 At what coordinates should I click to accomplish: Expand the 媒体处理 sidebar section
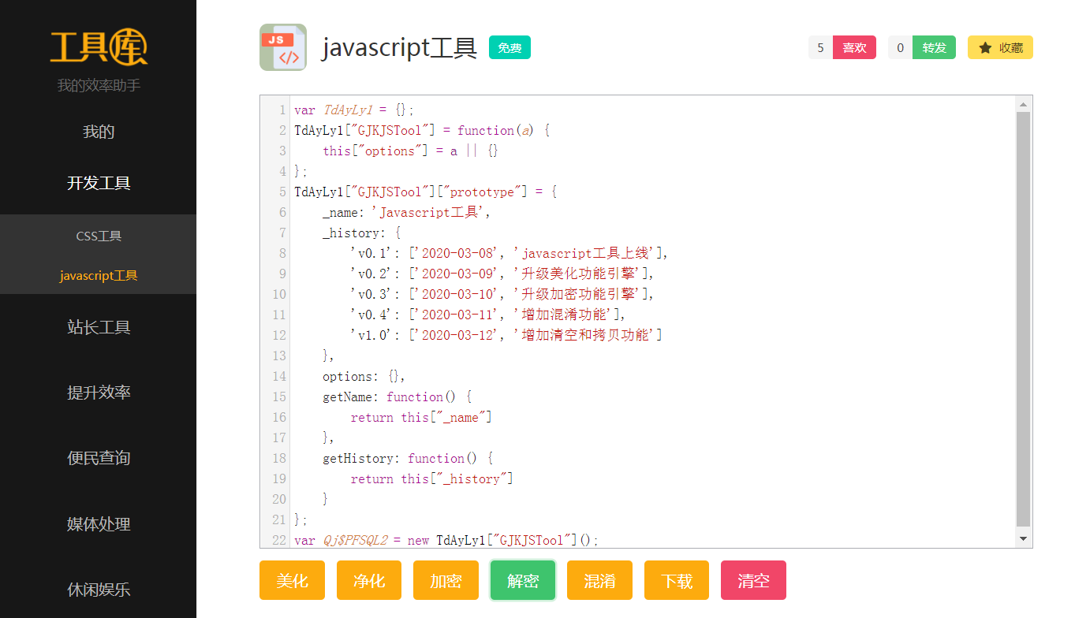(99, 524)
